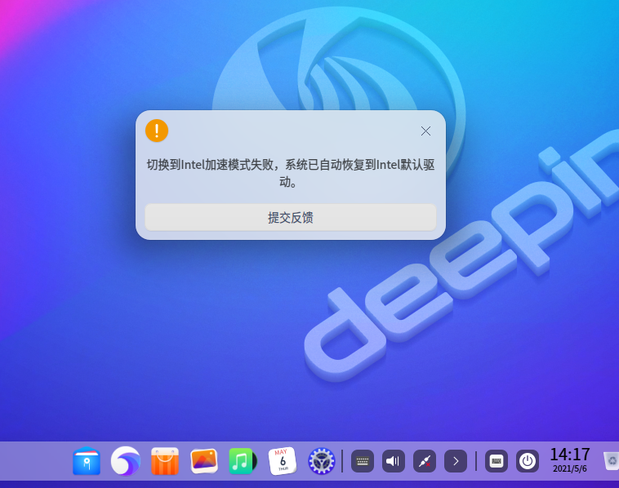
Task: Open the App Store shopping bag icon
Action: pyautogui.click(x=165, y=461)
